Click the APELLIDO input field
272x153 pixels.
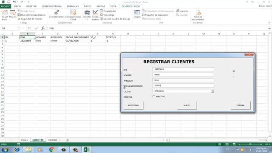183,80
